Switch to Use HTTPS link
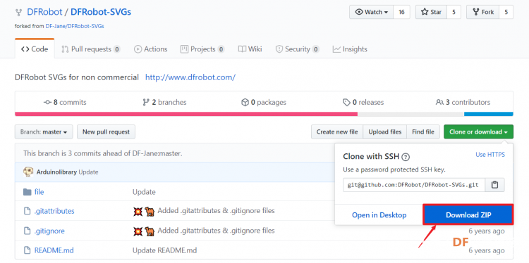 490,155
